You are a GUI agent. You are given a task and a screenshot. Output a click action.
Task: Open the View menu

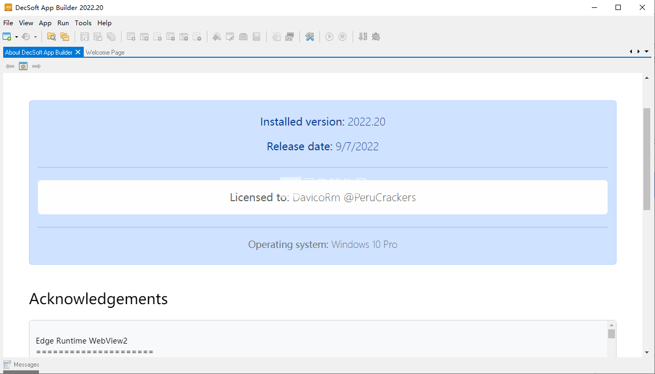click(x=26, y=23)
